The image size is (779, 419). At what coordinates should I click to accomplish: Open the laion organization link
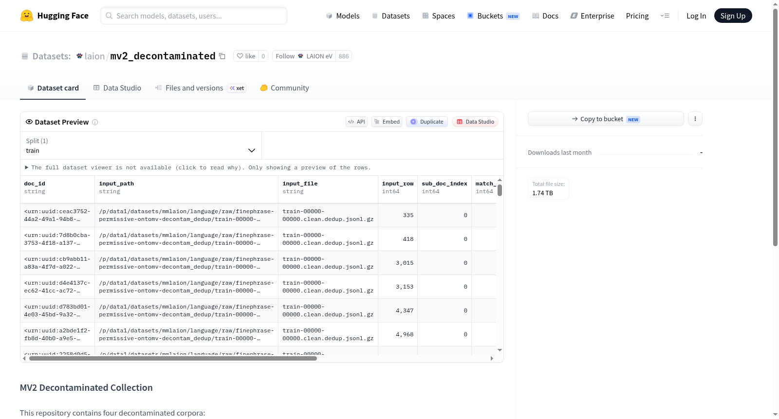pyautogui.click(x=94, y=56)
